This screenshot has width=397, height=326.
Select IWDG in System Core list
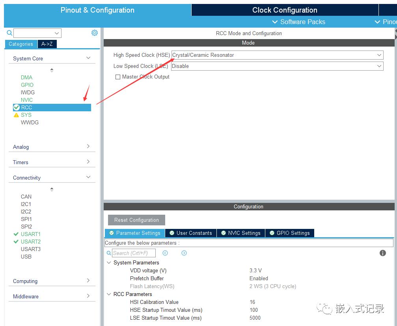[28, 92]
